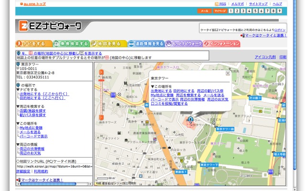
Task: Click 周辺の渋滞情報 in the map popup
Action: click(192, 100)
